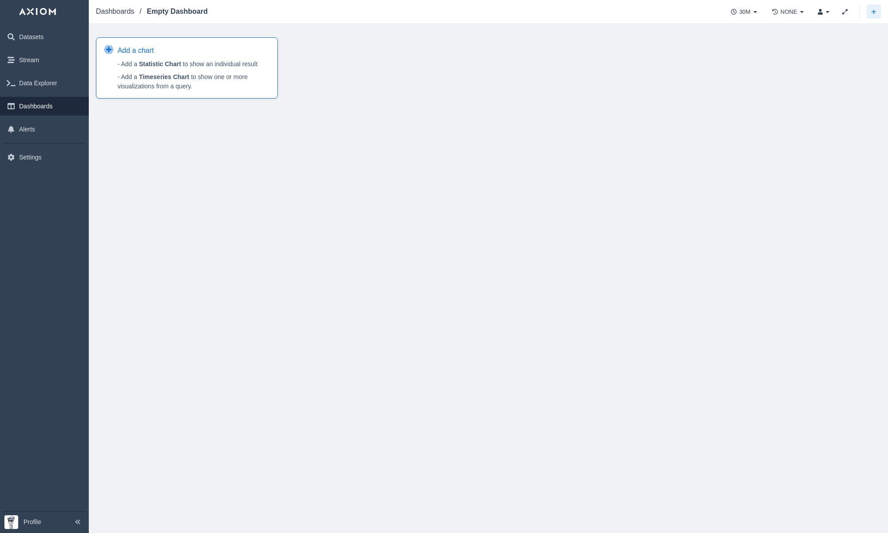Open the Stream menu item
Viewport: 888px width, 533px height.
29,60
